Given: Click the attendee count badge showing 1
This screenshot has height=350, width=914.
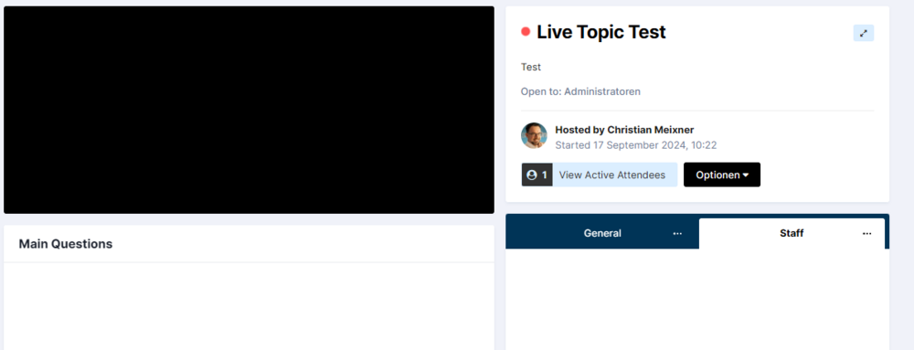Looking at the screenshot, I should click(537, 175).
